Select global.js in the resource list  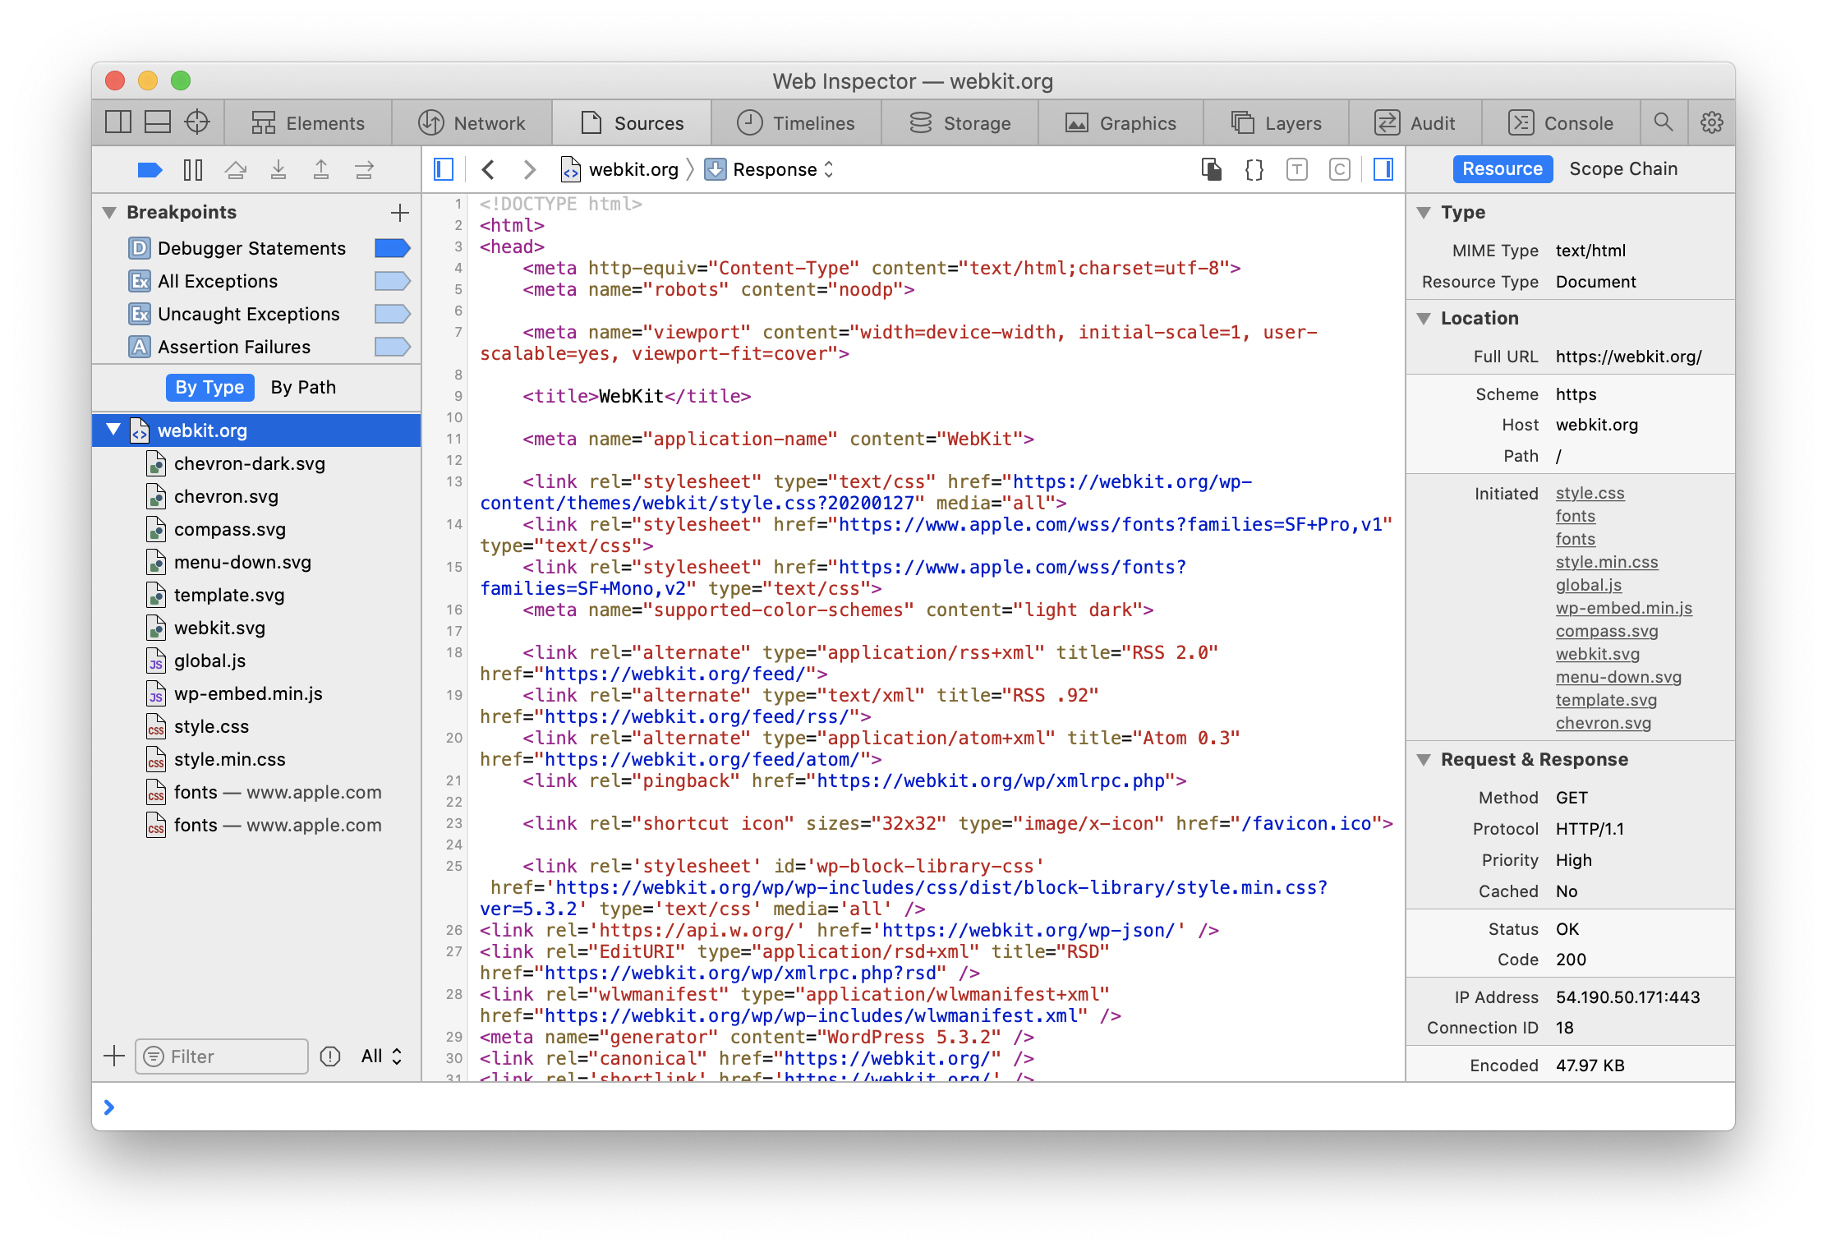click(209, 661)
